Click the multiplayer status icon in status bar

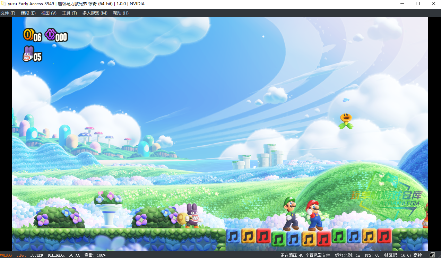point(432,255)
